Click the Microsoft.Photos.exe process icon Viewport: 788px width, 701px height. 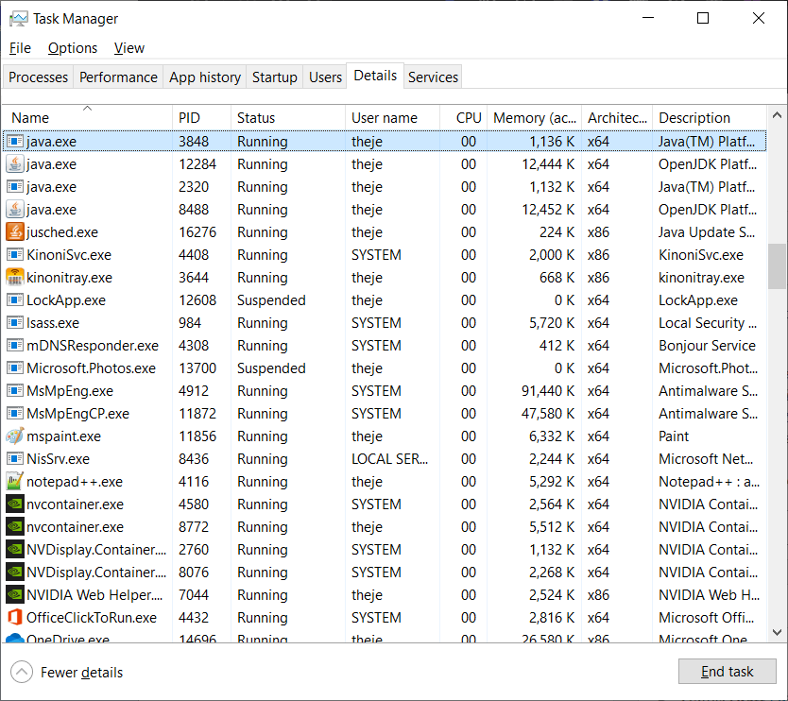(15, 368)
